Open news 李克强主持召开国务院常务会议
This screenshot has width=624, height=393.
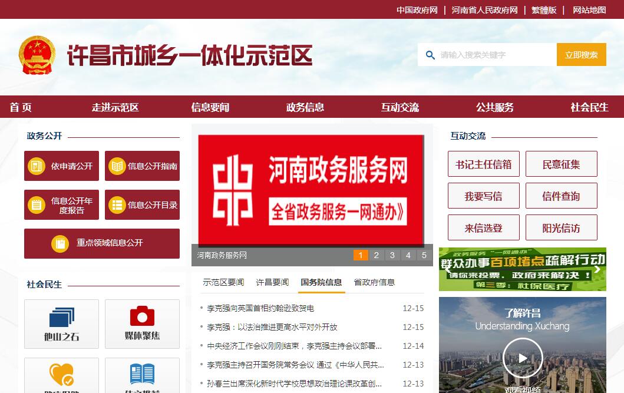[x=296, y=364]
